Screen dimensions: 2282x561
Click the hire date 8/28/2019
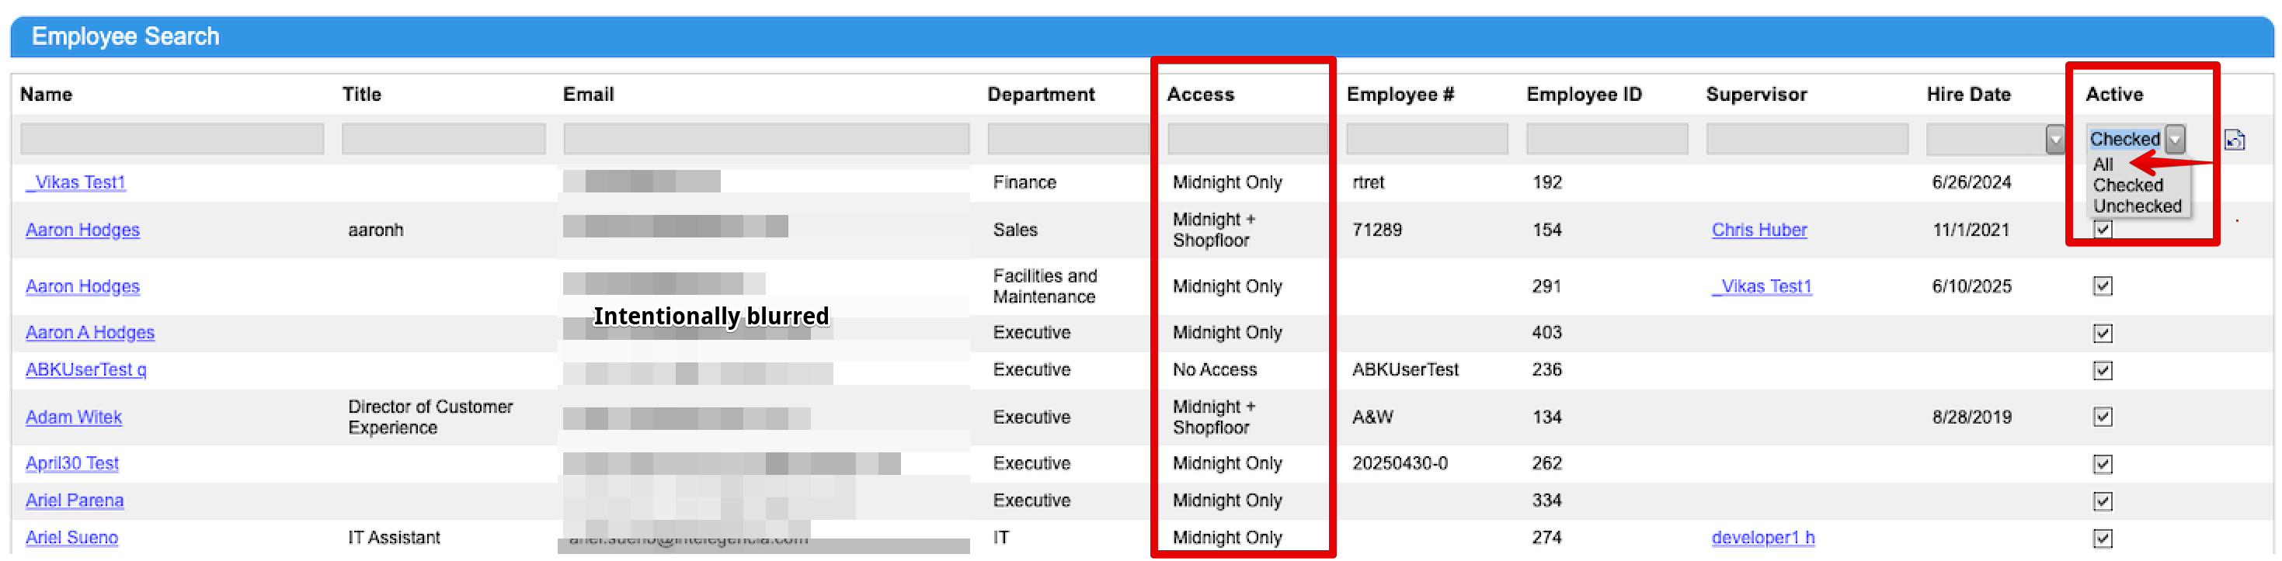(1971, 417)
